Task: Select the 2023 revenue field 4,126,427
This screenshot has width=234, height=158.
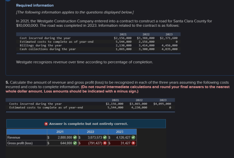Action: [x=121, y=138]
